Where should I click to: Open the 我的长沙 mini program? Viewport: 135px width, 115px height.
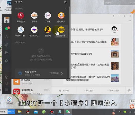pyautogui.click(x=21, y=17)
